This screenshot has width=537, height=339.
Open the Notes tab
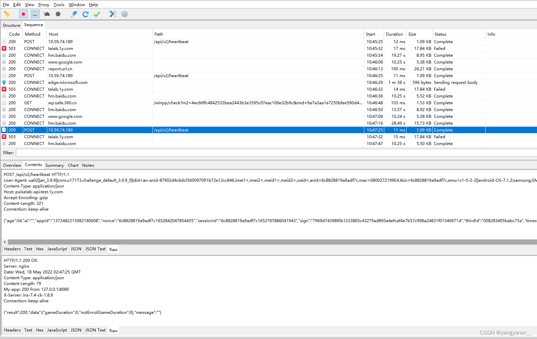pyautogui.click(x=88, y=165)
